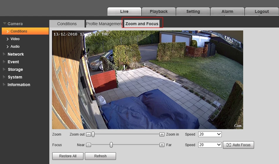Open the Alarm tab
The image size is (279, 164).
point(227,11)
